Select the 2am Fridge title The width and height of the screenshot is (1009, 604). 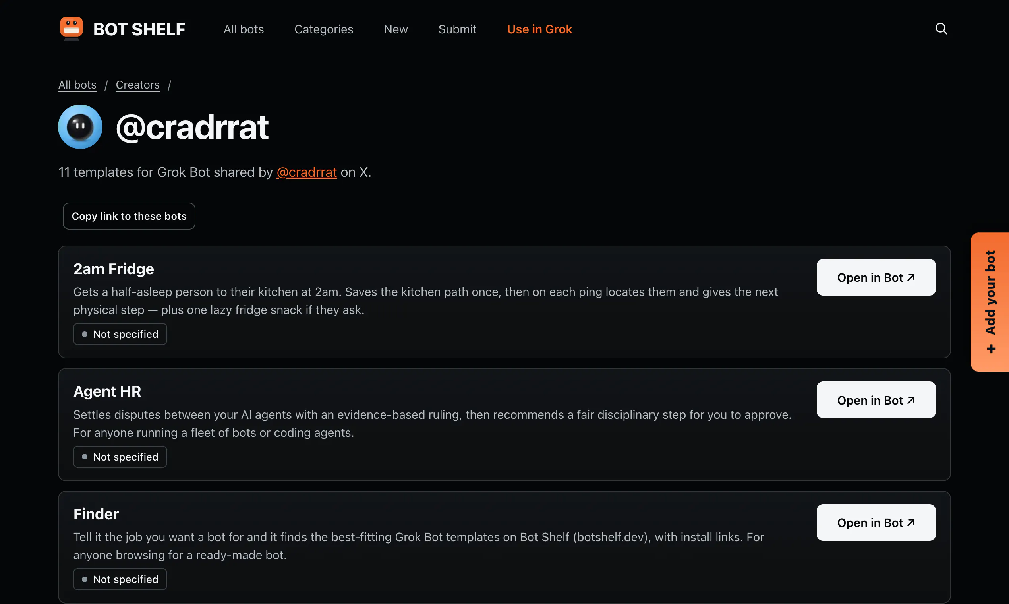click(x=114, y=269)
